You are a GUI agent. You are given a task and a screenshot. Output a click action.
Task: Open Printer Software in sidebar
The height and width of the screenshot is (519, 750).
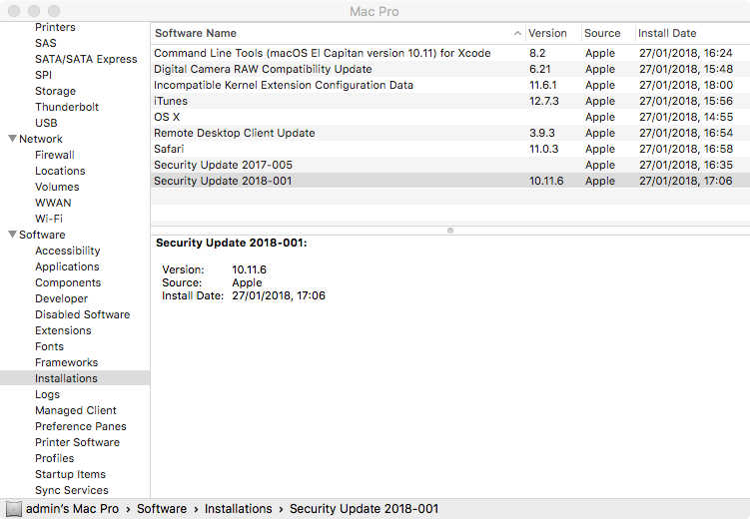pos(77,442)
